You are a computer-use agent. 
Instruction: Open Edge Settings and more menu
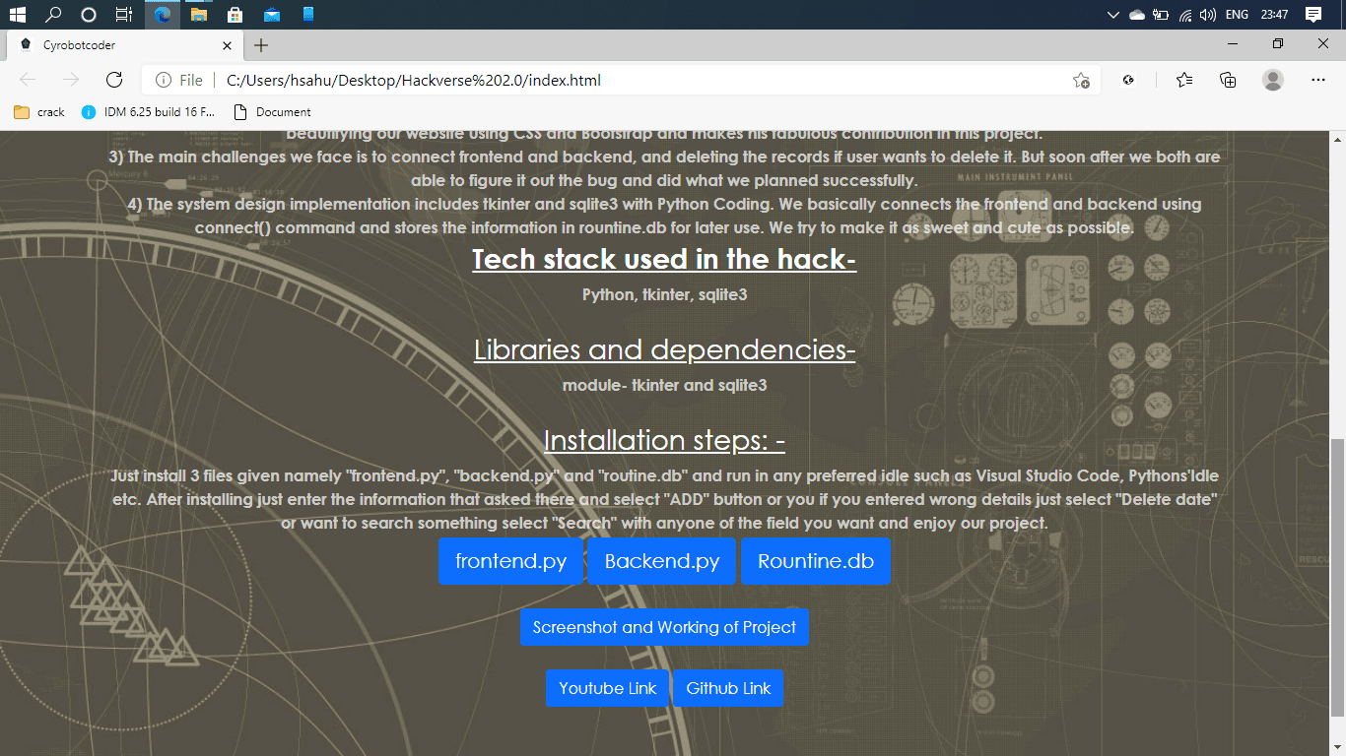click(x=1318, y=81)
